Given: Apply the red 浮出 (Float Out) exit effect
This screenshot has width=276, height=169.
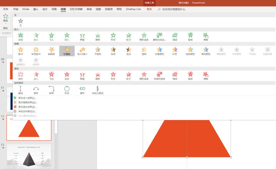Looking at the screenshot, I should pyautogui.click(x=67, y=76).
